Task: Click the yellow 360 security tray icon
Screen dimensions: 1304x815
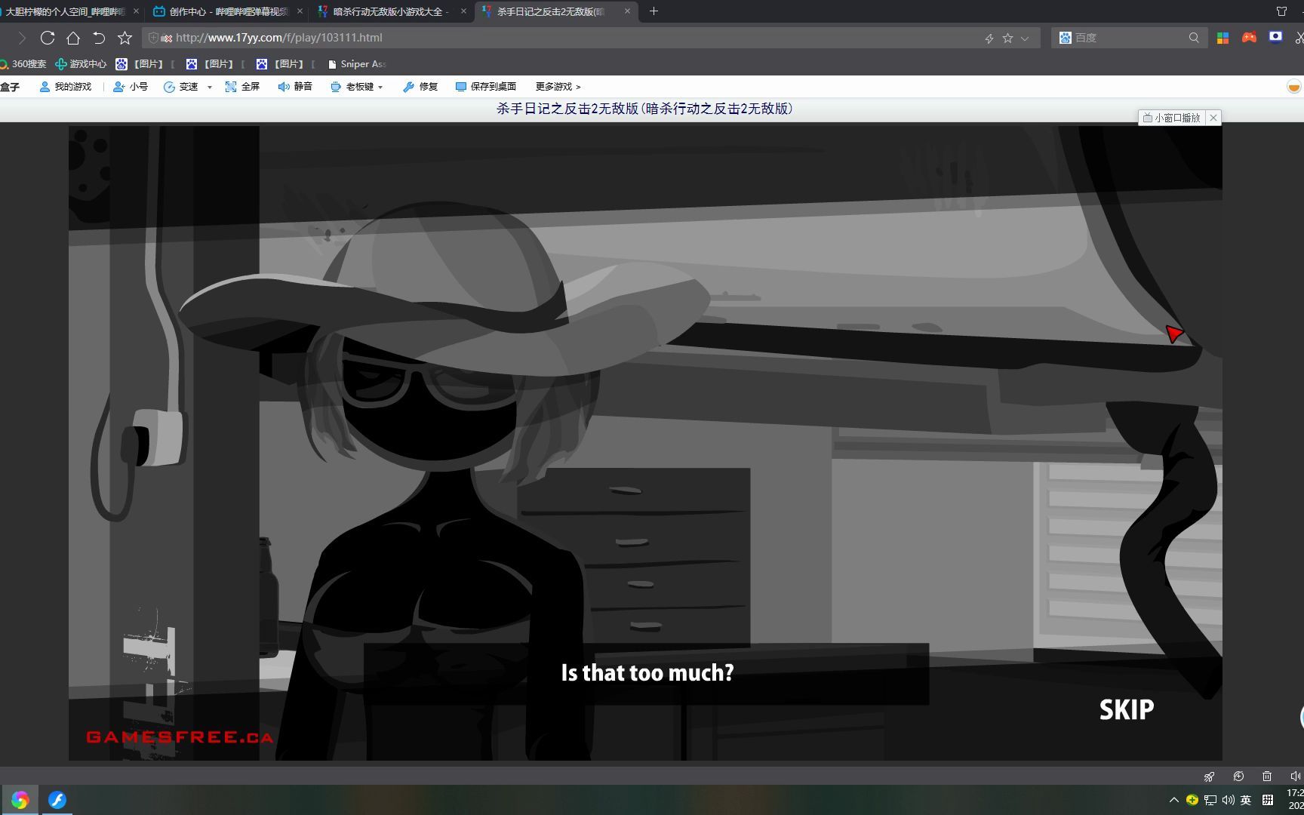Action: (1192, 800)
